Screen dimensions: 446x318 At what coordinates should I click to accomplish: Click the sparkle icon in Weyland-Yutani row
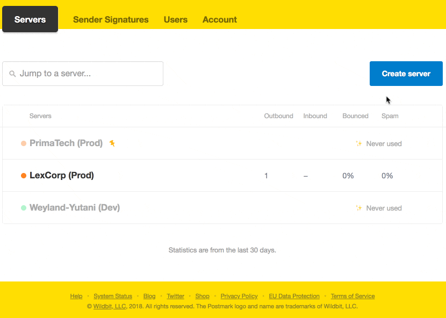(358, 208)
